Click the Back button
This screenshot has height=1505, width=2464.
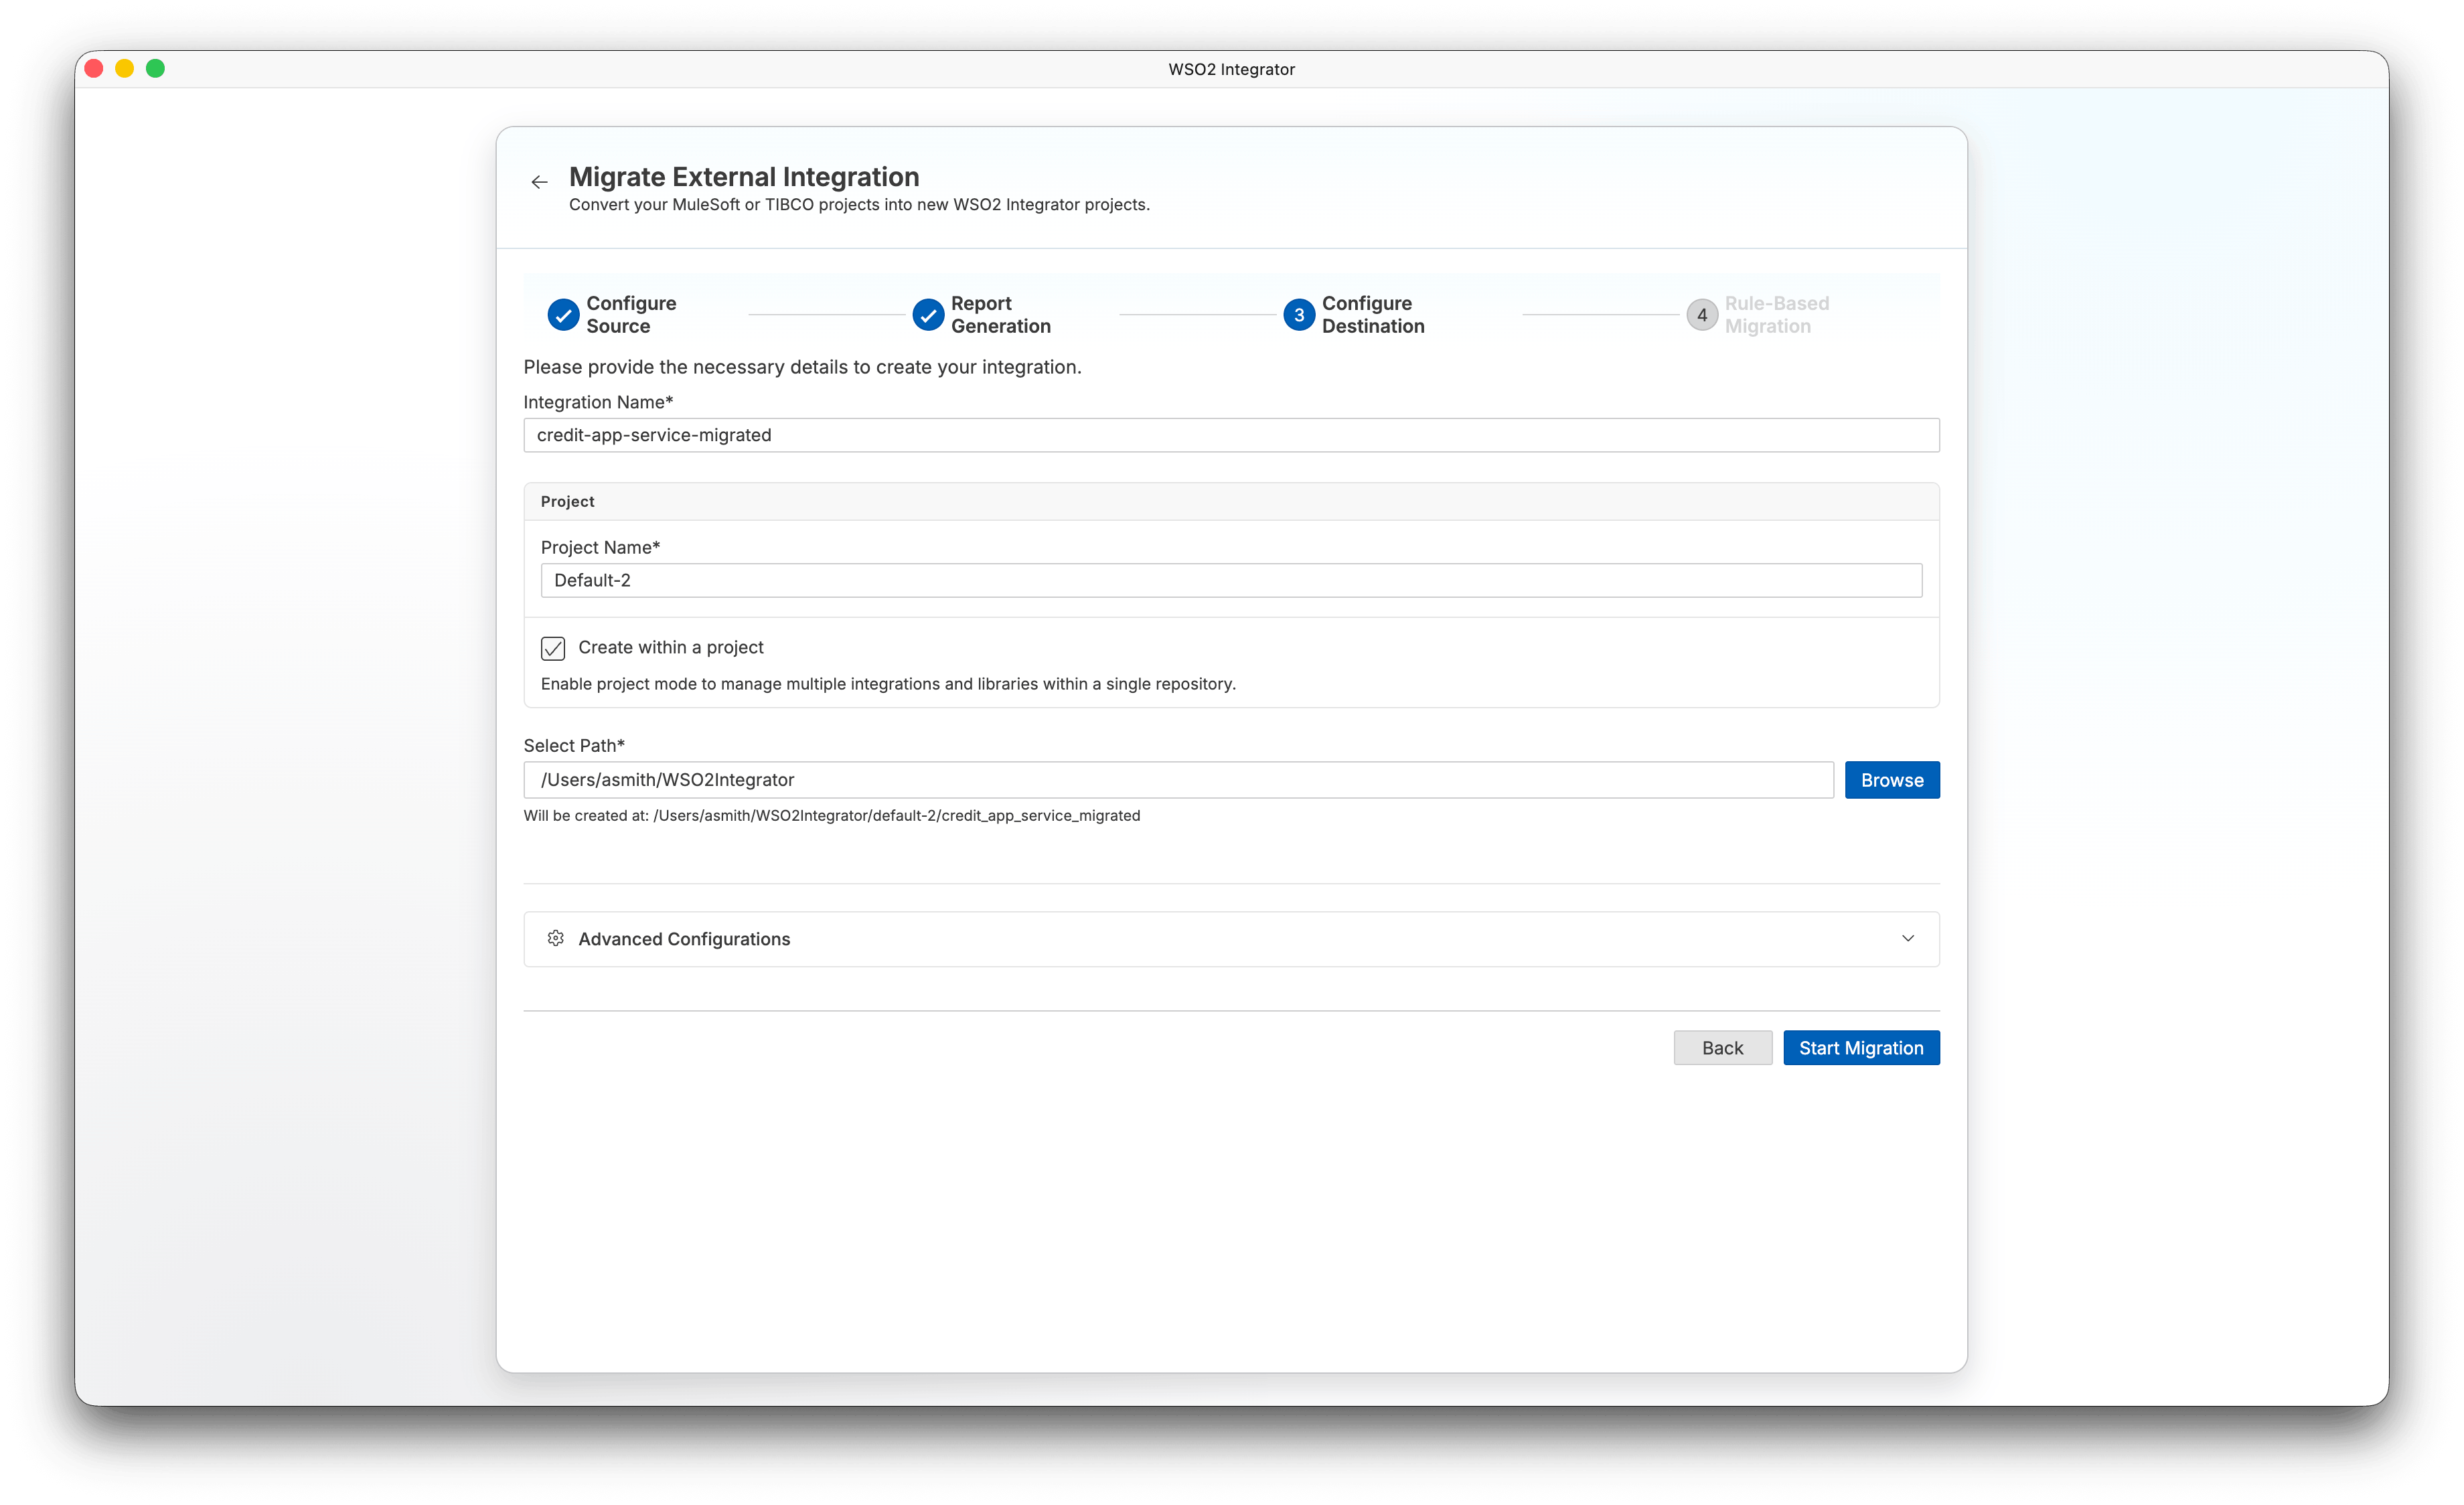point(1722,1048)
